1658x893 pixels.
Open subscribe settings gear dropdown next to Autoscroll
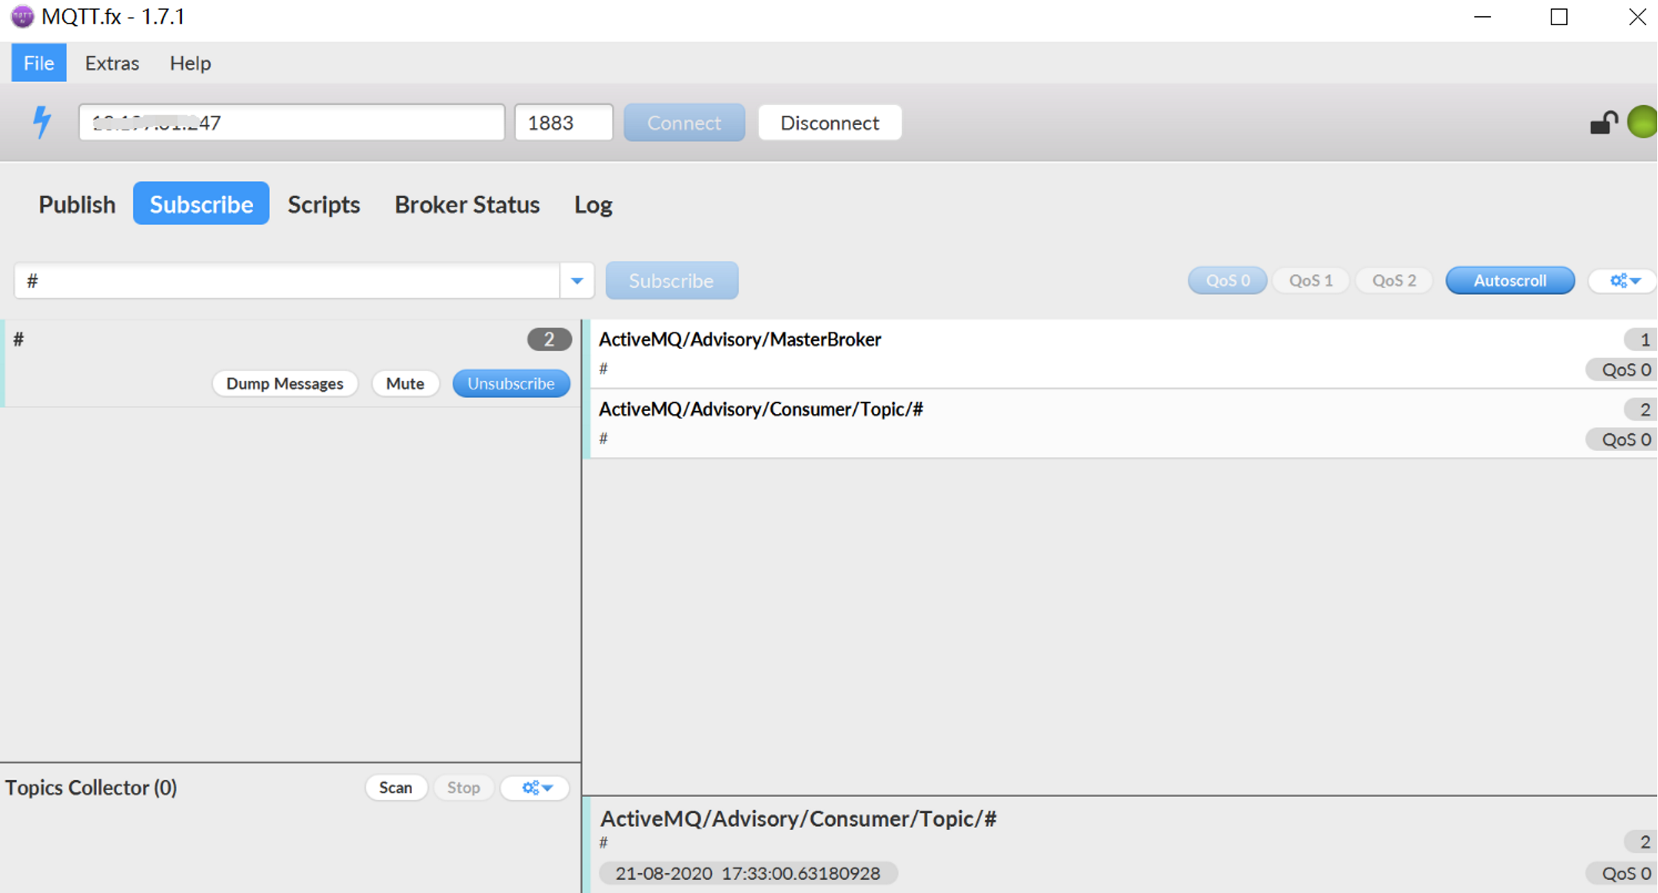pyautogui.click(x=1625, y=281)
